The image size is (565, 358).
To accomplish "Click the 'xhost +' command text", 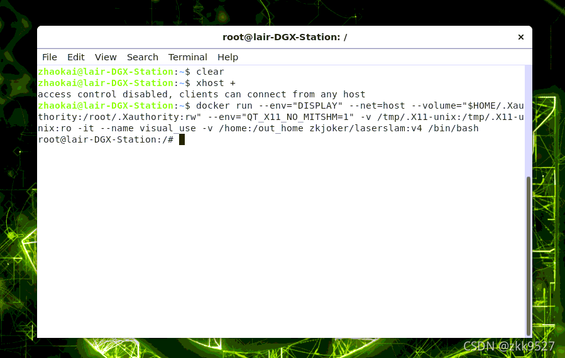I will click(216, 83).
